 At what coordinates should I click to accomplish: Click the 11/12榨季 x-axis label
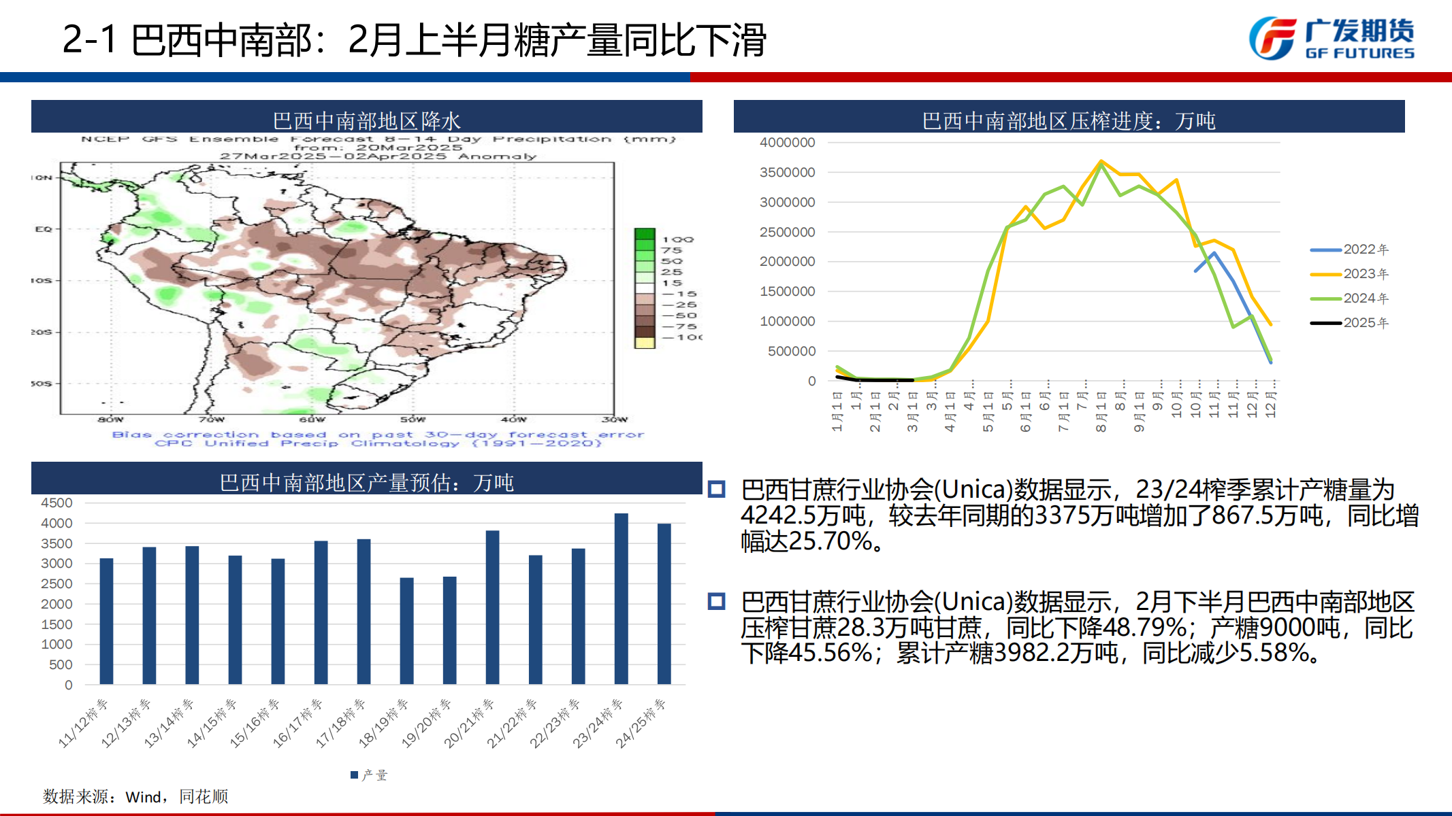tap(84, 722)
